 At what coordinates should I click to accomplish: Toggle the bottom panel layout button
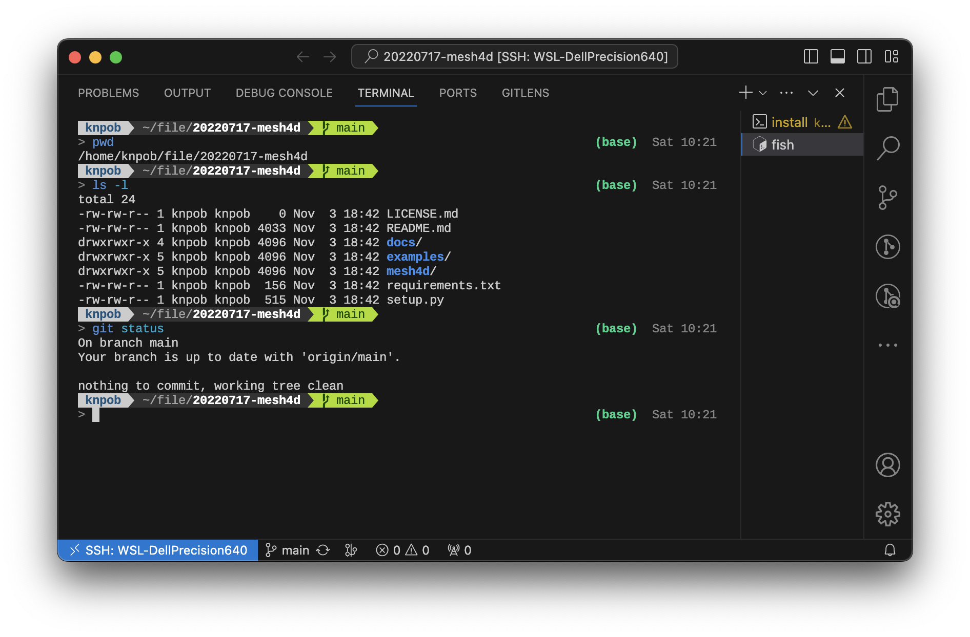(838, 56)
